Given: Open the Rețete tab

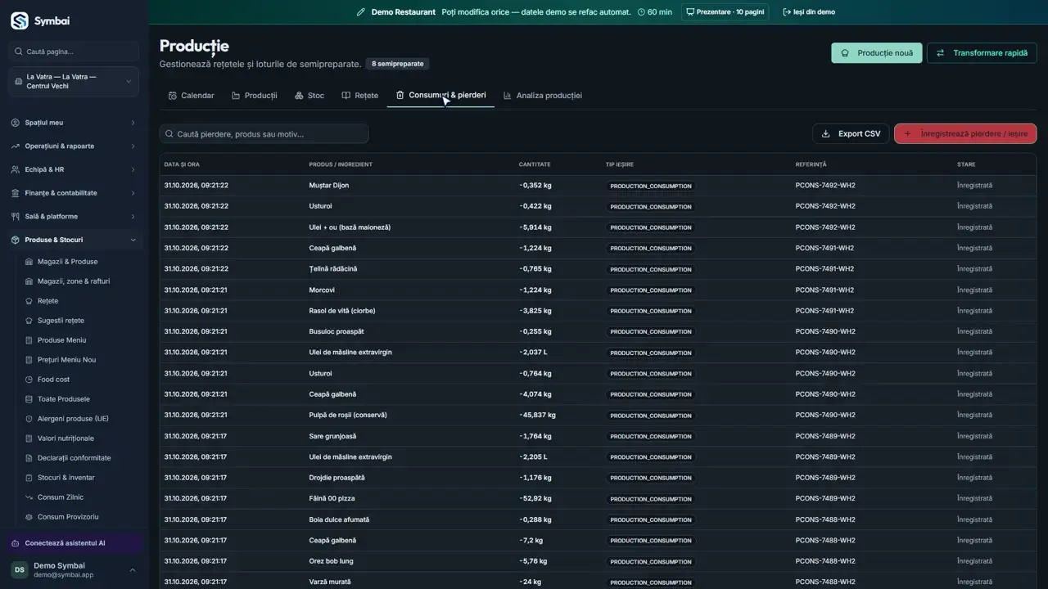Looking at the screenshot, I should pyautogui.click(x=359, y=96).
